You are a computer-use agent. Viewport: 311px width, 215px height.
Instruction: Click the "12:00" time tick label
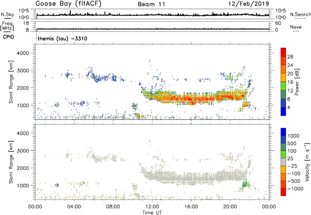152,207
